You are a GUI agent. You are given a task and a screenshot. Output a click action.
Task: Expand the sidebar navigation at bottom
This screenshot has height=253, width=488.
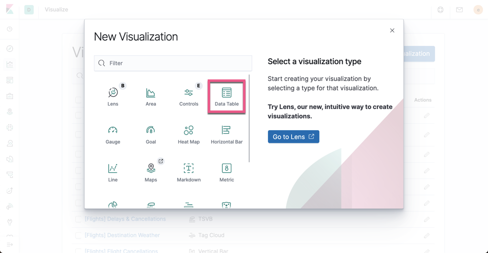click(10, 245)
